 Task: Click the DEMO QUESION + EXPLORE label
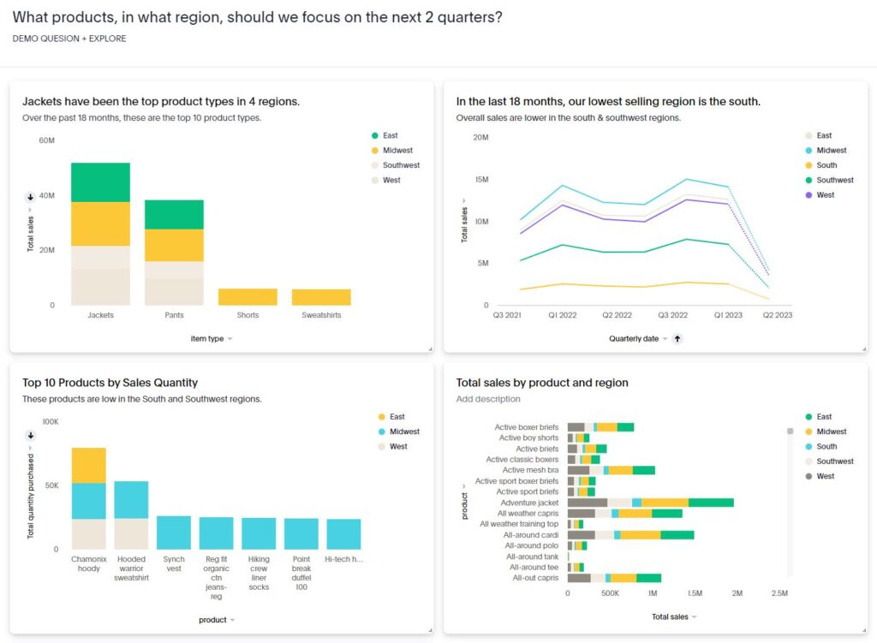69,39
